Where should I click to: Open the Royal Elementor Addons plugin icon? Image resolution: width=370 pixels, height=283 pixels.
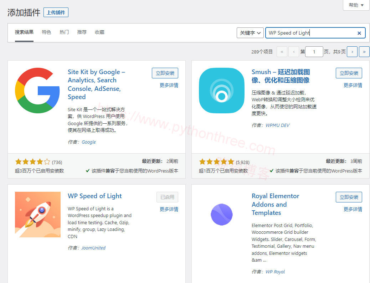pos(222,215)
